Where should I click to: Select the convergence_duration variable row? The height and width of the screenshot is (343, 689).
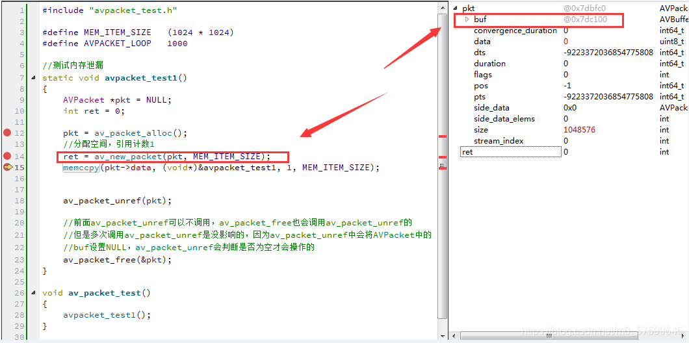click(x=570, y=31)
